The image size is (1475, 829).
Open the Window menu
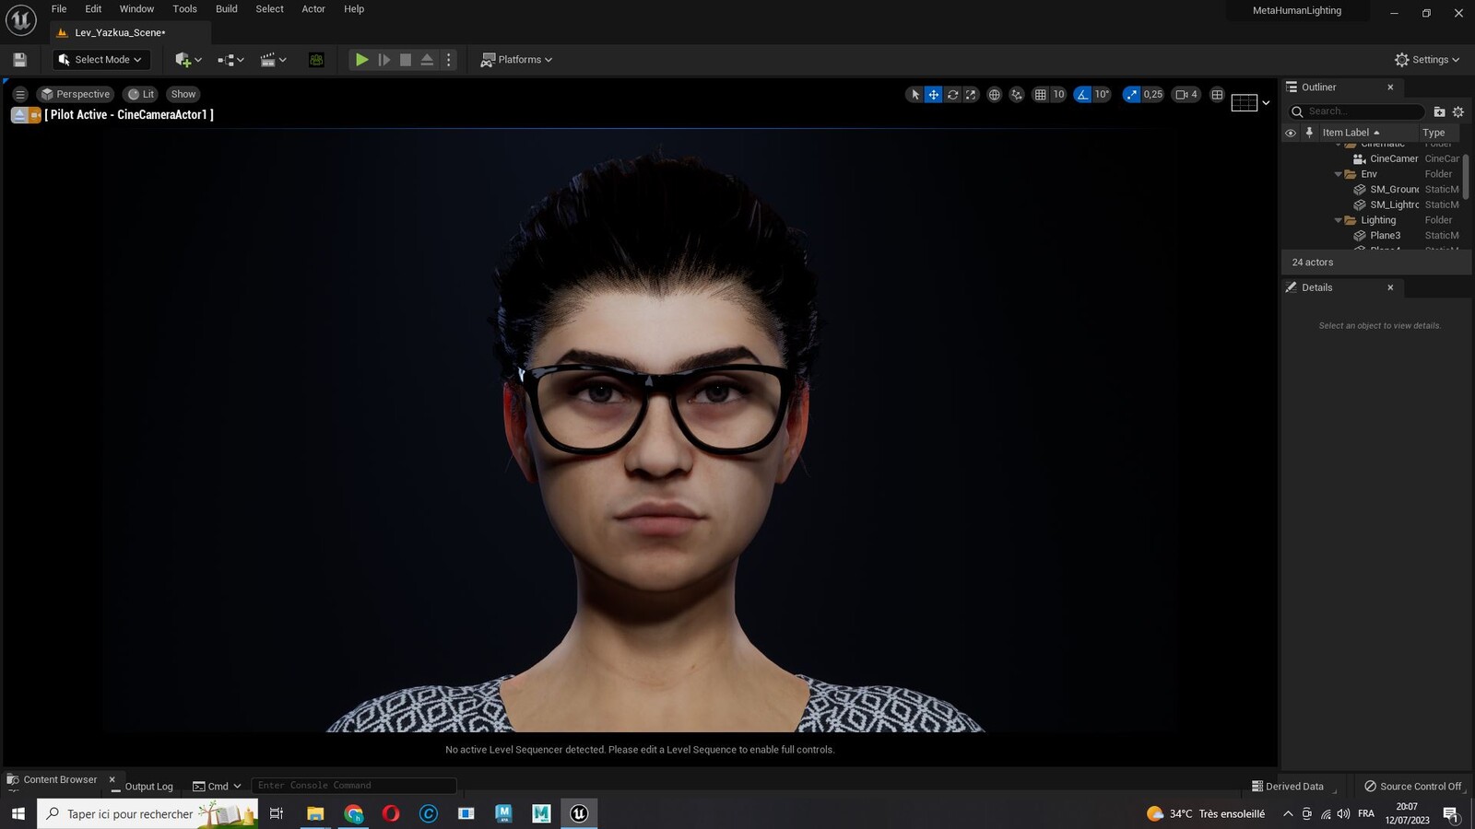[136, 9]
